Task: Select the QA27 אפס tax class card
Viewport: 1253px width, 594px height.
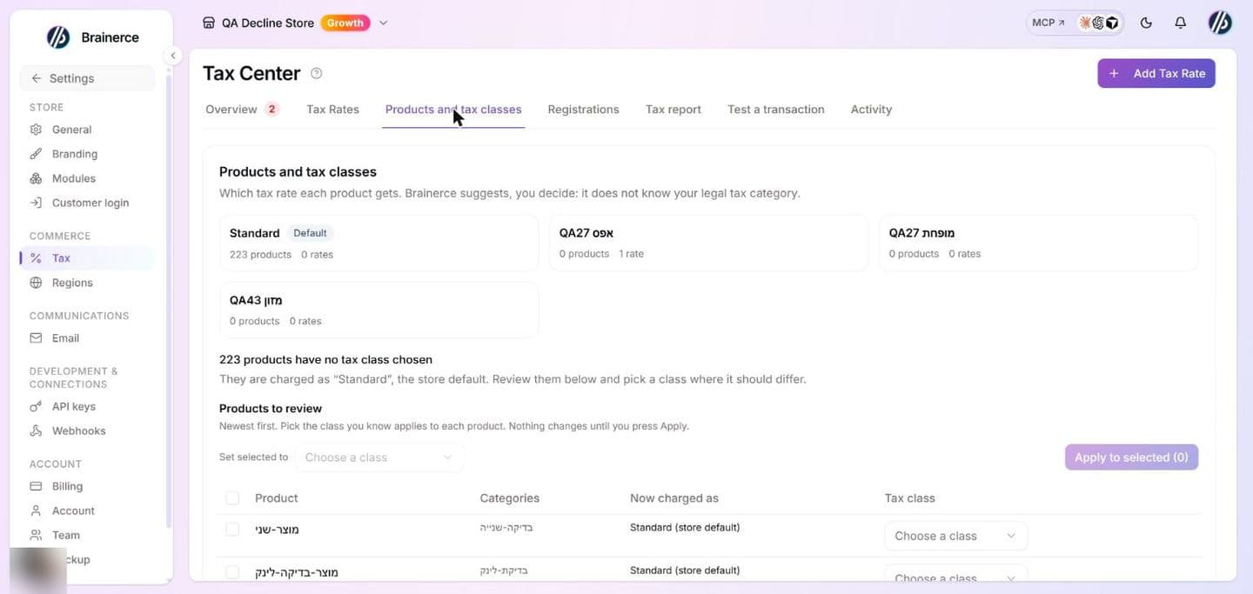Action: pos(708,243)
